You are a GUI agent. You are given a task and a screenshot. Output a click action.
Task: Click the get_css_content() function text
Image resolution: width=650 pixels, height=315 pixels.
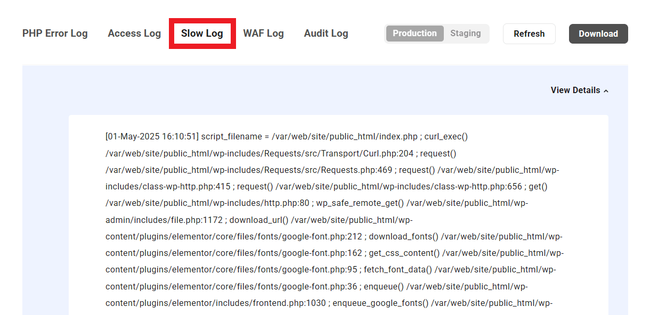[x=404, y=253]
